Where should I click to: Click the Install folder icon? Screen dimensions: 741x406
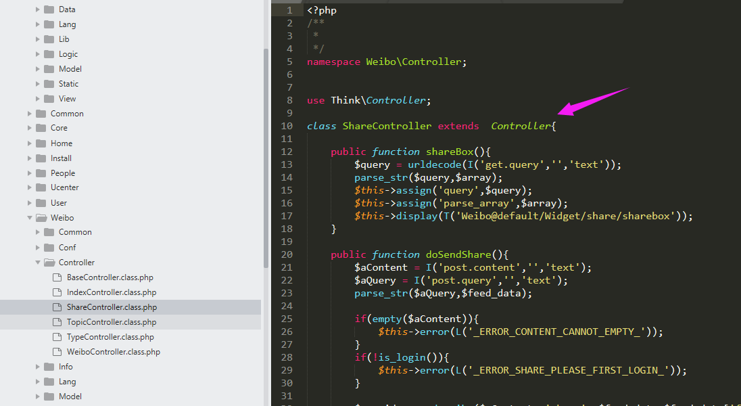click(41, 158)
